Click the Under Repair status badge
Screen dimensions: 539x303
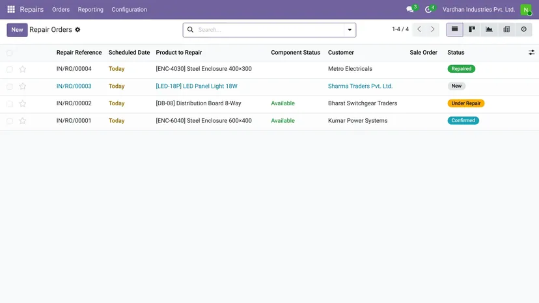pos(466,103)
